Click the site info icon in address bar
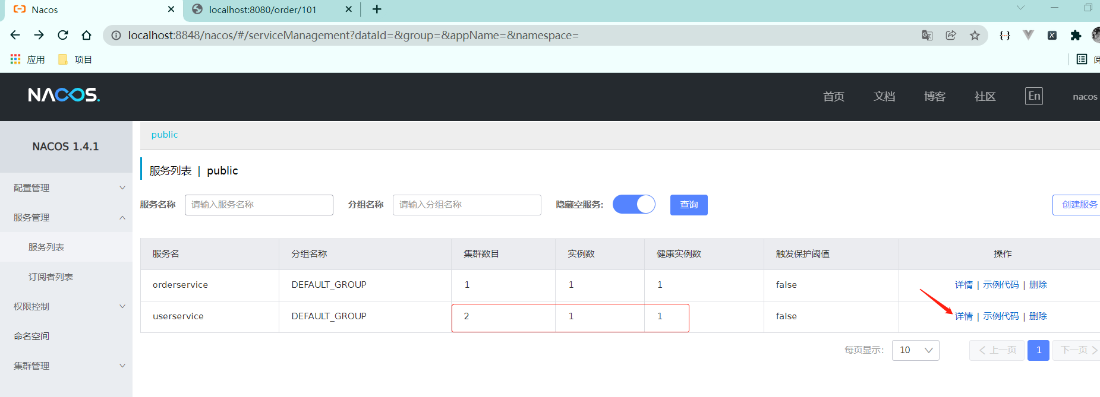The width and height of the screenshot is (1100, 397). (x=116, y=36)
